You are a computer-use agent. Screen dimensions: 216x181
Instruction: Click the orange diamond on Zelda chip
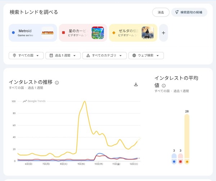coord(114,33)
